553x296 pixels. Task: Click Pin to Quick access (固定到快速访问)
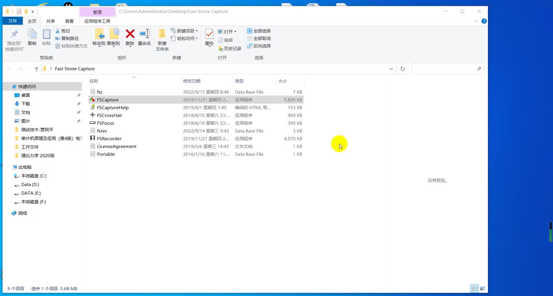coord(15,40)
